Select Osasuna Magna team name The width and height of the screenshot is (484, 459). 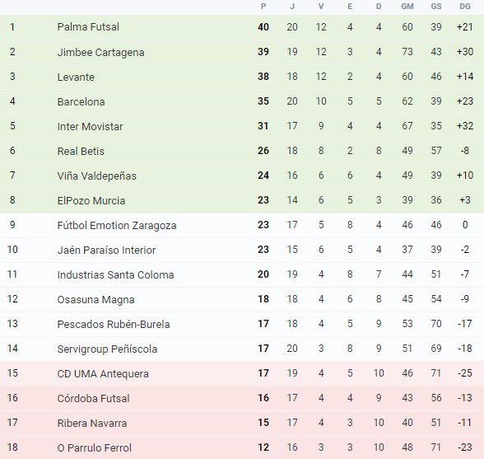[95, 299]
